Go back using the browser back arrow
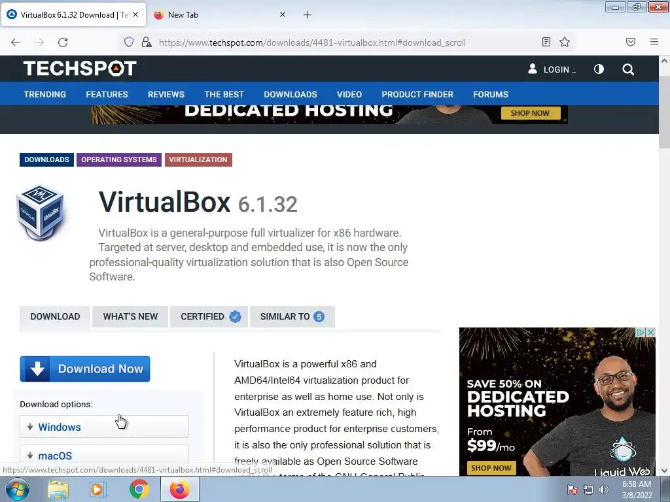 tap(16, 42)
